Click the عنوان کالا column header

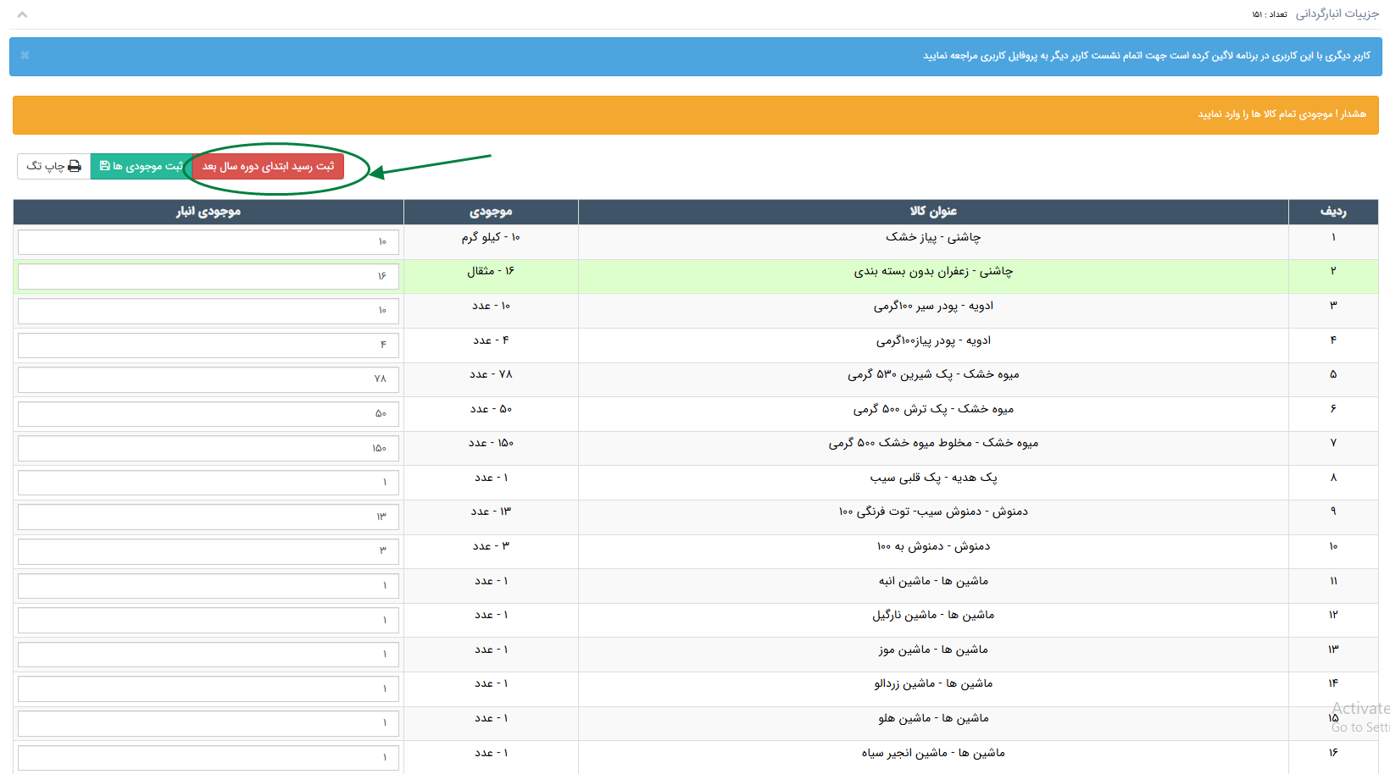932,212
